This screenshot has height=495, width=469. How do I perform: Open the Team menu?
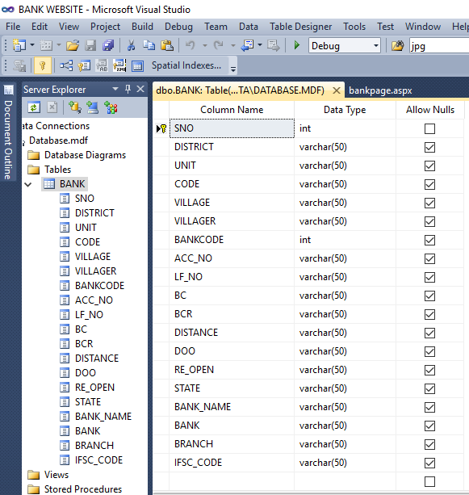(216, 27)
